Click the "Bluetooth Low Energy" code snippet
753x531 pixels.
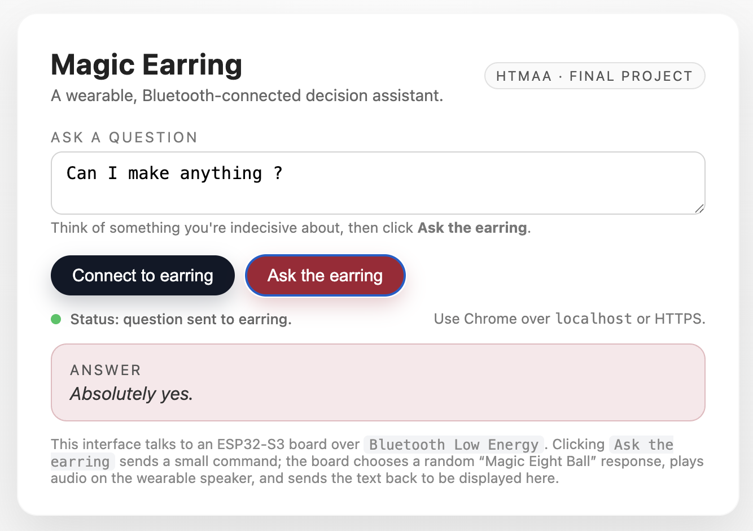453,445
